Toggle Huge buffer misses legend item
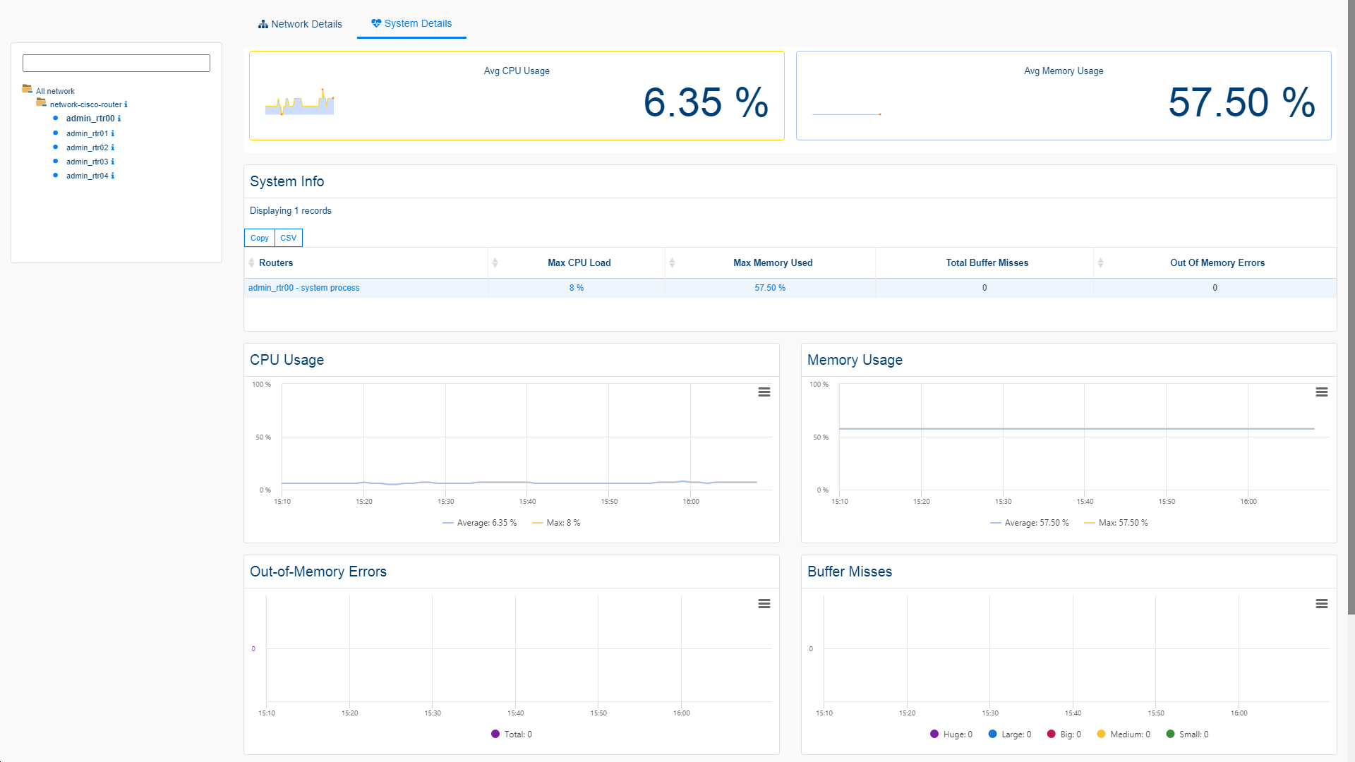The image size is (1355, 762). point(951,734)
